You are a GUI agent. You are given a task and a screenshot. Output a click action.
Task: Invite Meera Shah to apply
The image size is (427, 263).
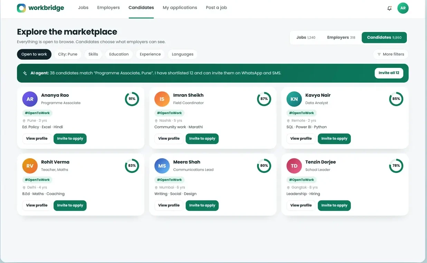[202, 205]
